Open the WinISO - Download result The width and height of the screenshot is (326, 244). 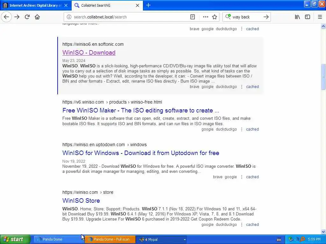click(x=89, y=52)
